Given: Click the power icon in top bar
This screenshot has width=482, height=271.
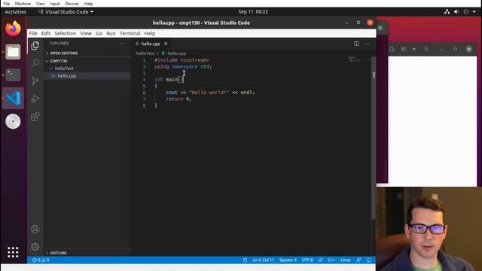Looking at the screenshot, I should point(466,12).
